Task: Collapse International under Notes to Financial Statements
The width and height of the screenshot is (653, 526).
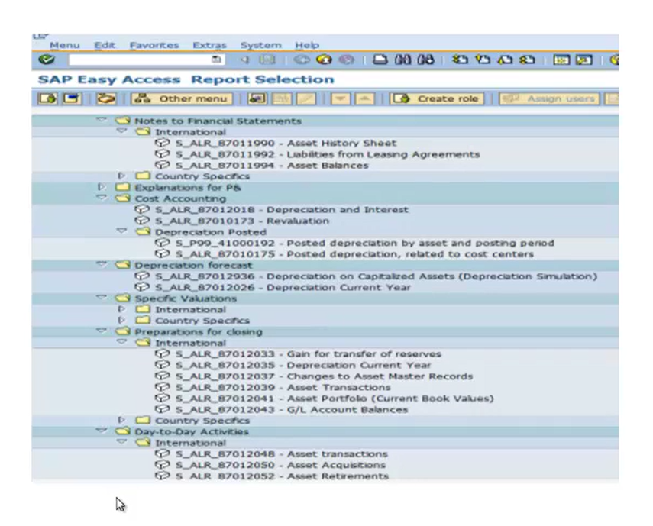Action: click(x=121, y=131)
